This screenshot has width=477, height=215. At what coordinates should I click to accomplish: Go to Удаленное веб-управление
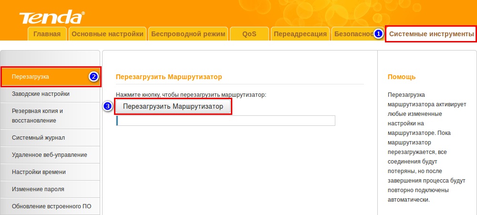(50, 155)
